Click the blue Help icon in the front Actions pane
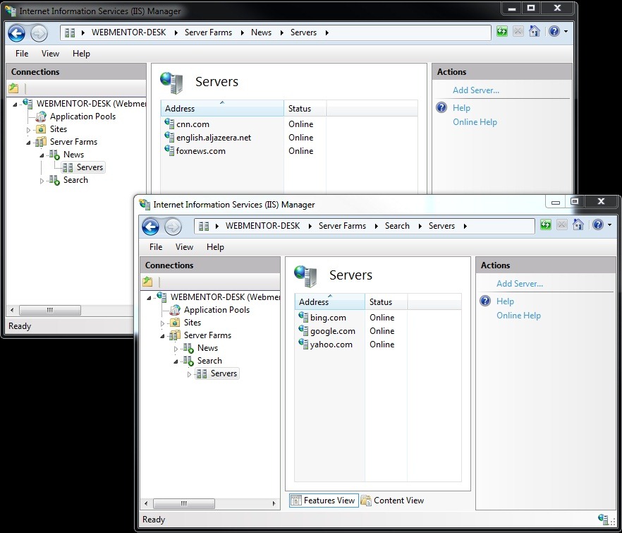 point(485,301)
